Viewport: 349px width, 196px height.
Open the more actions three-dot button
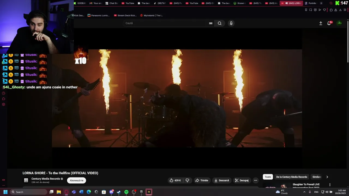pyautogui.click(x=255, y=180)
